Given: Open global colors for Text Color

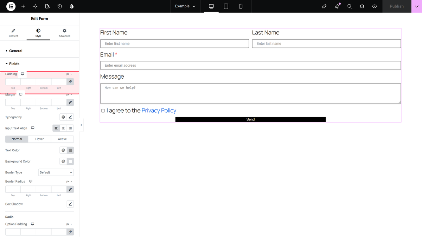Looking at the screenshot, I should (63, 150).
